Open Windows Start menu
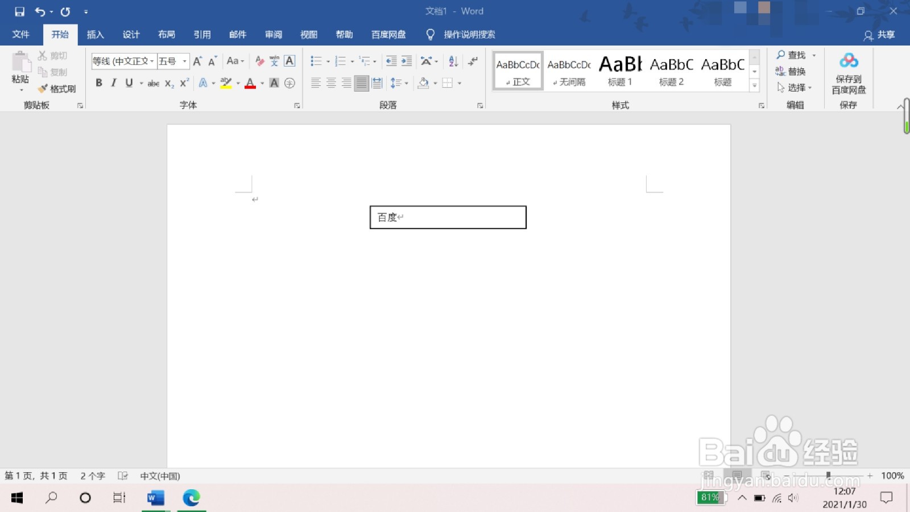Image resolution: width=910 pixels, height=512 pixels. [17, 498]
